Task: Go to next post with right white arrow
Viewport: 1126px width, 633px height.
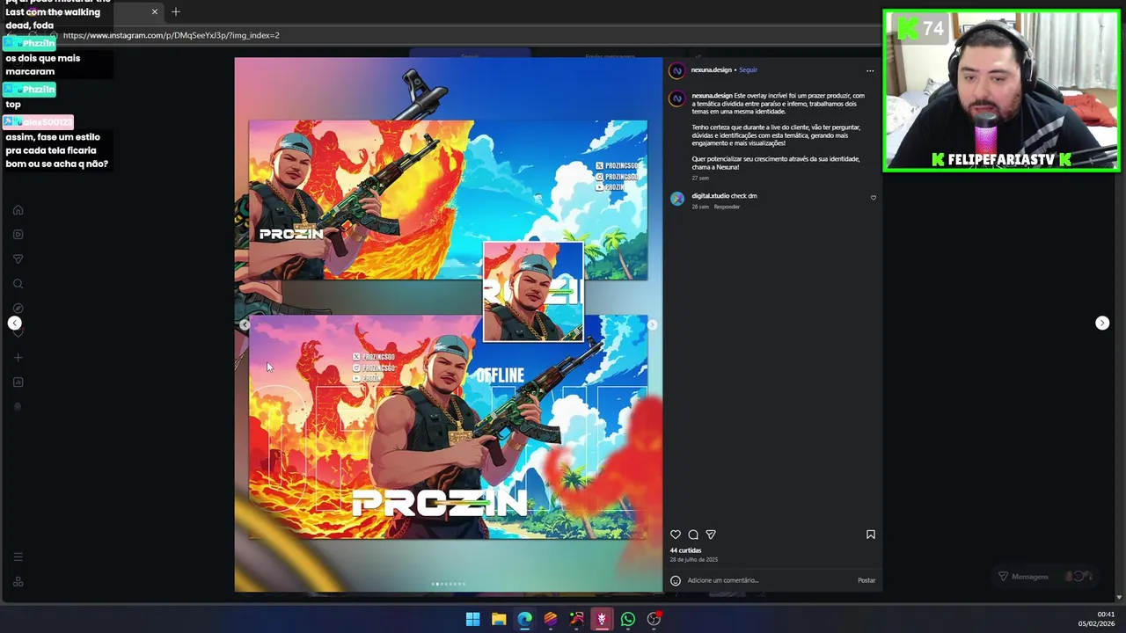Action: [x=1102, y=323]
